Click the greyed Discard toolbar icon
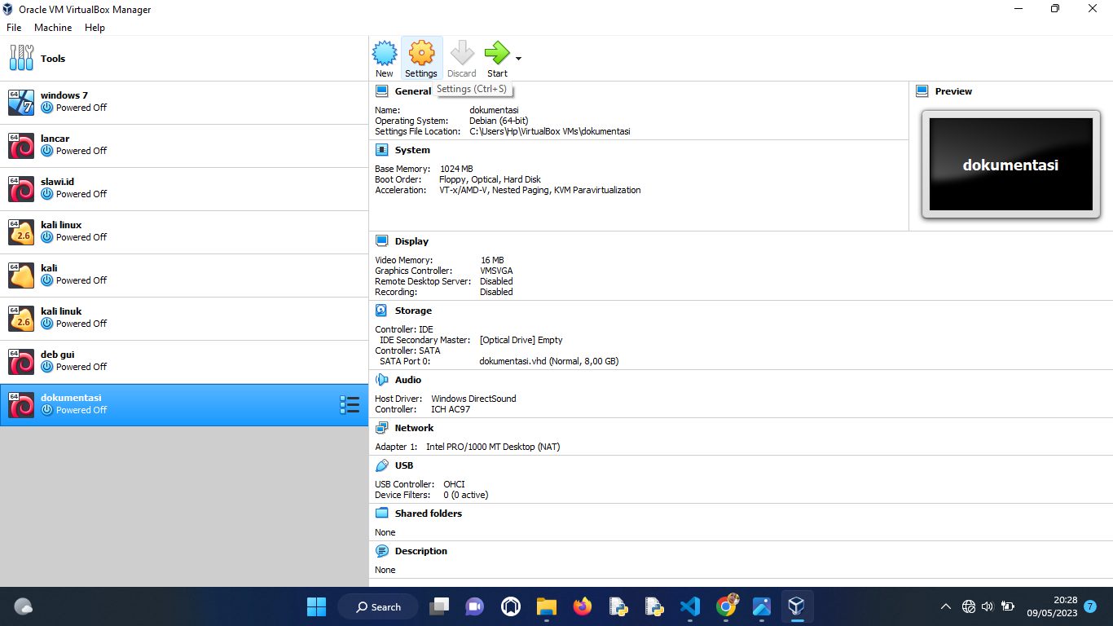 coord(462,58)
